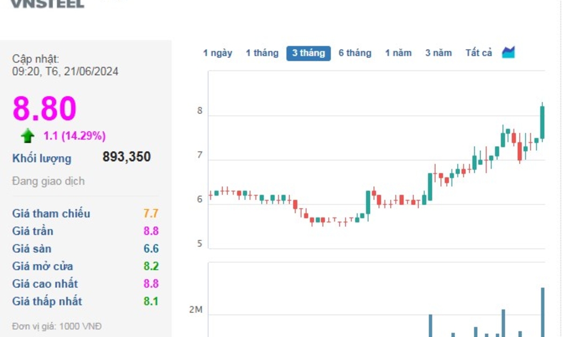Show Tất cả price history

tap(479, 53)
